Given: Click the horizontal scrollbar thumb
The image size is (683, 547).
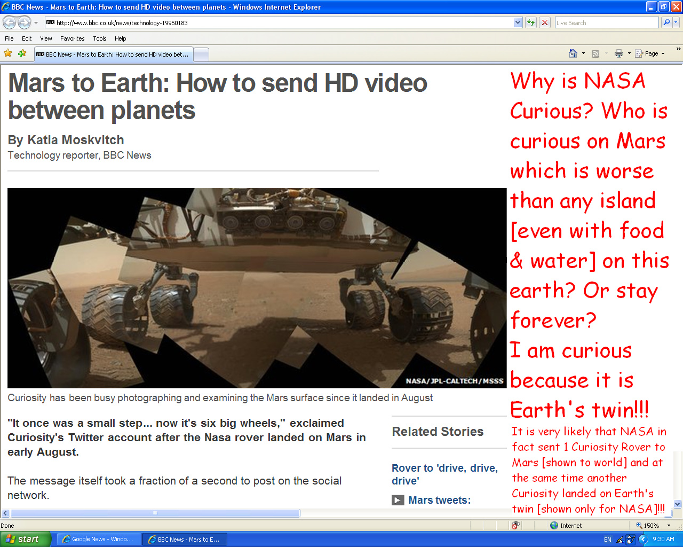Looking at the screenshot, I should (155, 513).
